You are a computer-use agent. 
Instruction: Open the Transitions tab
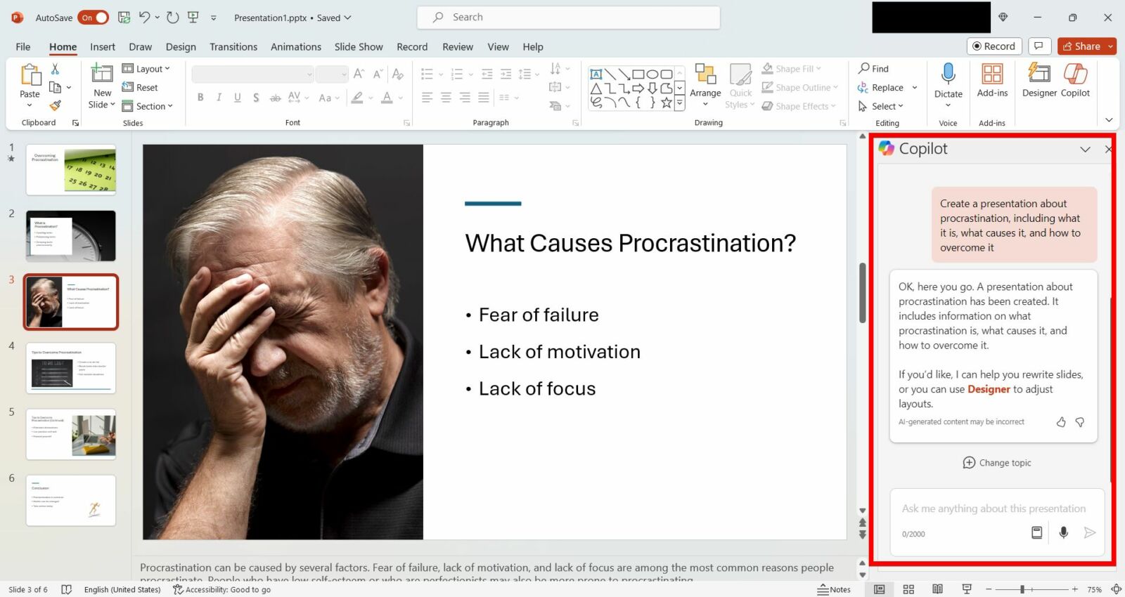click(233, 46)
